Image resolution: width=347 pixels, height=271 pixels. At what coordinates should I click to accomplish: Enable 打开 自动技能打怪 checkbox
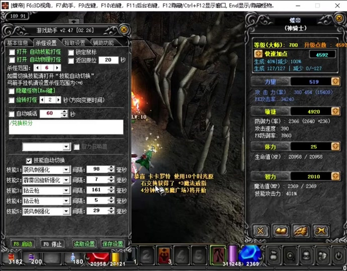pyautogui.click(x=12, y=52)
